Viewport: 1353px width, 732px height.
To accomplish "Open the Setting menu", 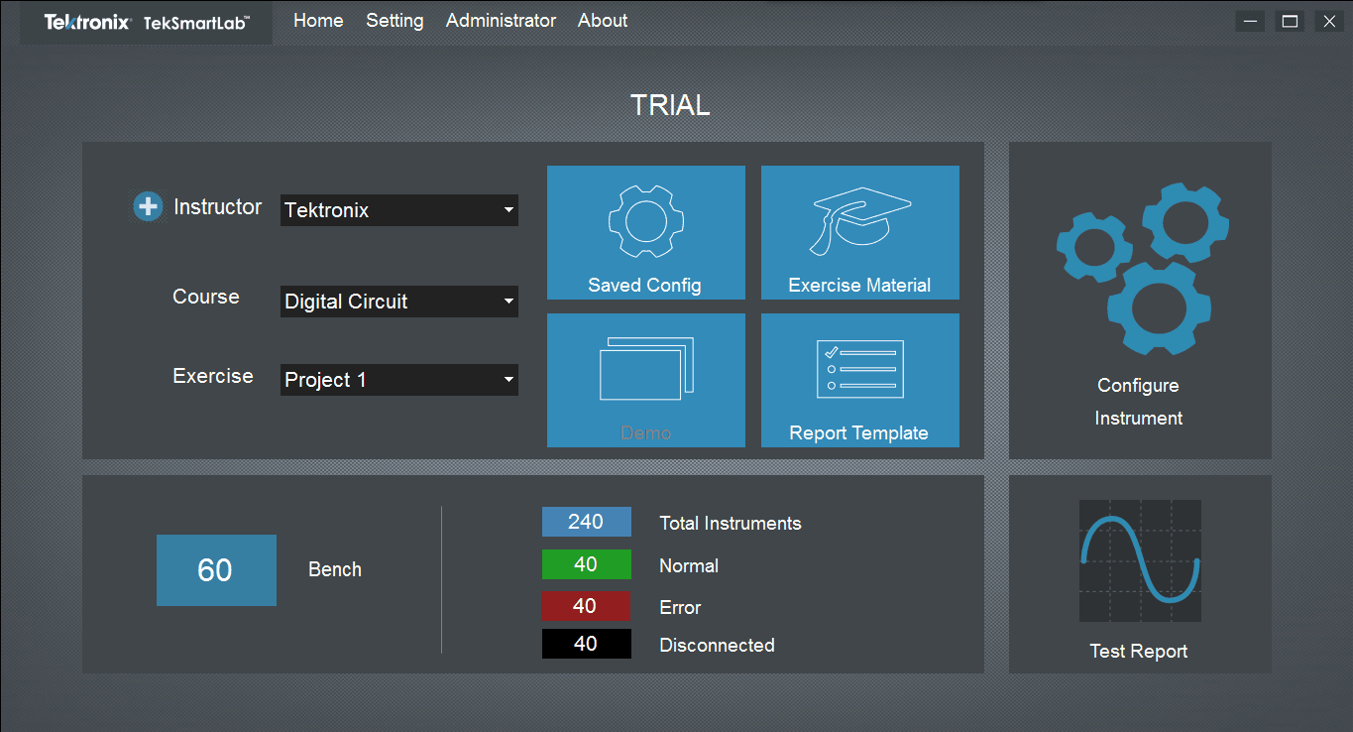I will [395, 21].
